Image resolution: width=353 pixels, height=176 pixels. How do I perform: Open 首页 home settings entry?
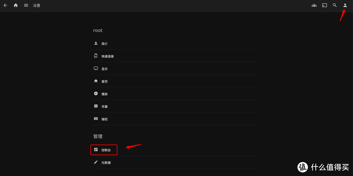click(105, 82)
